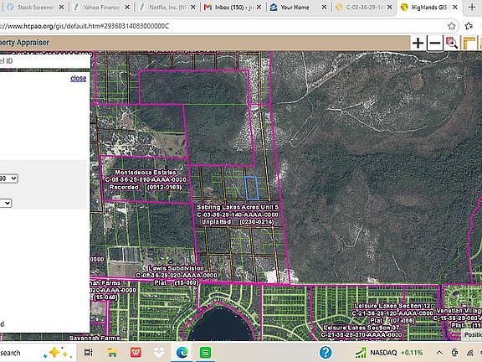
Task: Close the Netflix, Inc. tab
Action: click(193, 7)
